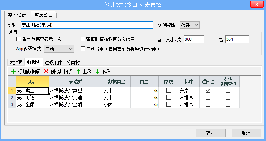Click the green down arrow 下移 icon
Viewport: 266px width, 141px height.
(97, 72)
